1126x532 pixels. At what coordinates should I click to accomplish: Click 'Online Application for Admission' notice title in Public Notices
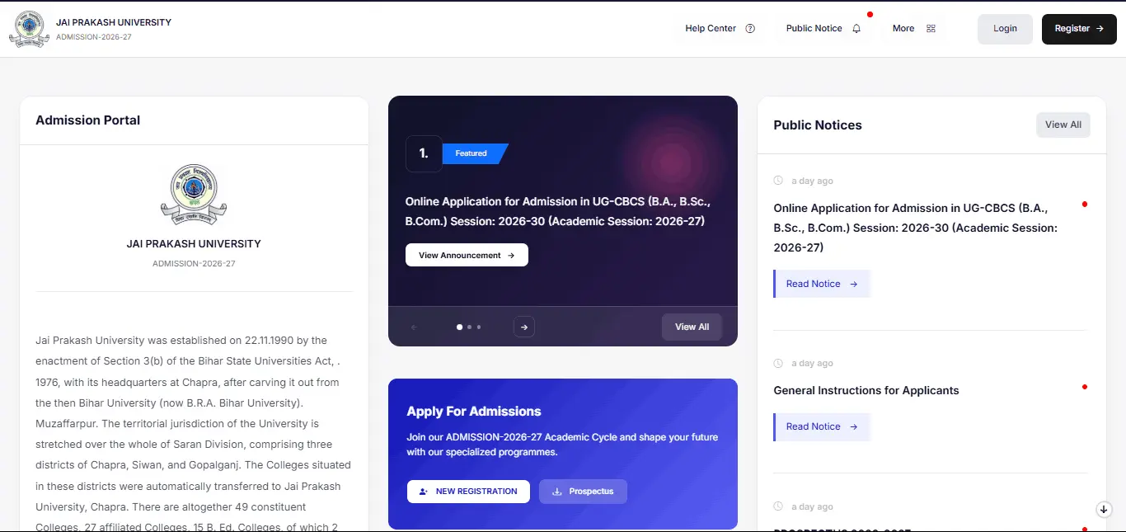(915, 228)
